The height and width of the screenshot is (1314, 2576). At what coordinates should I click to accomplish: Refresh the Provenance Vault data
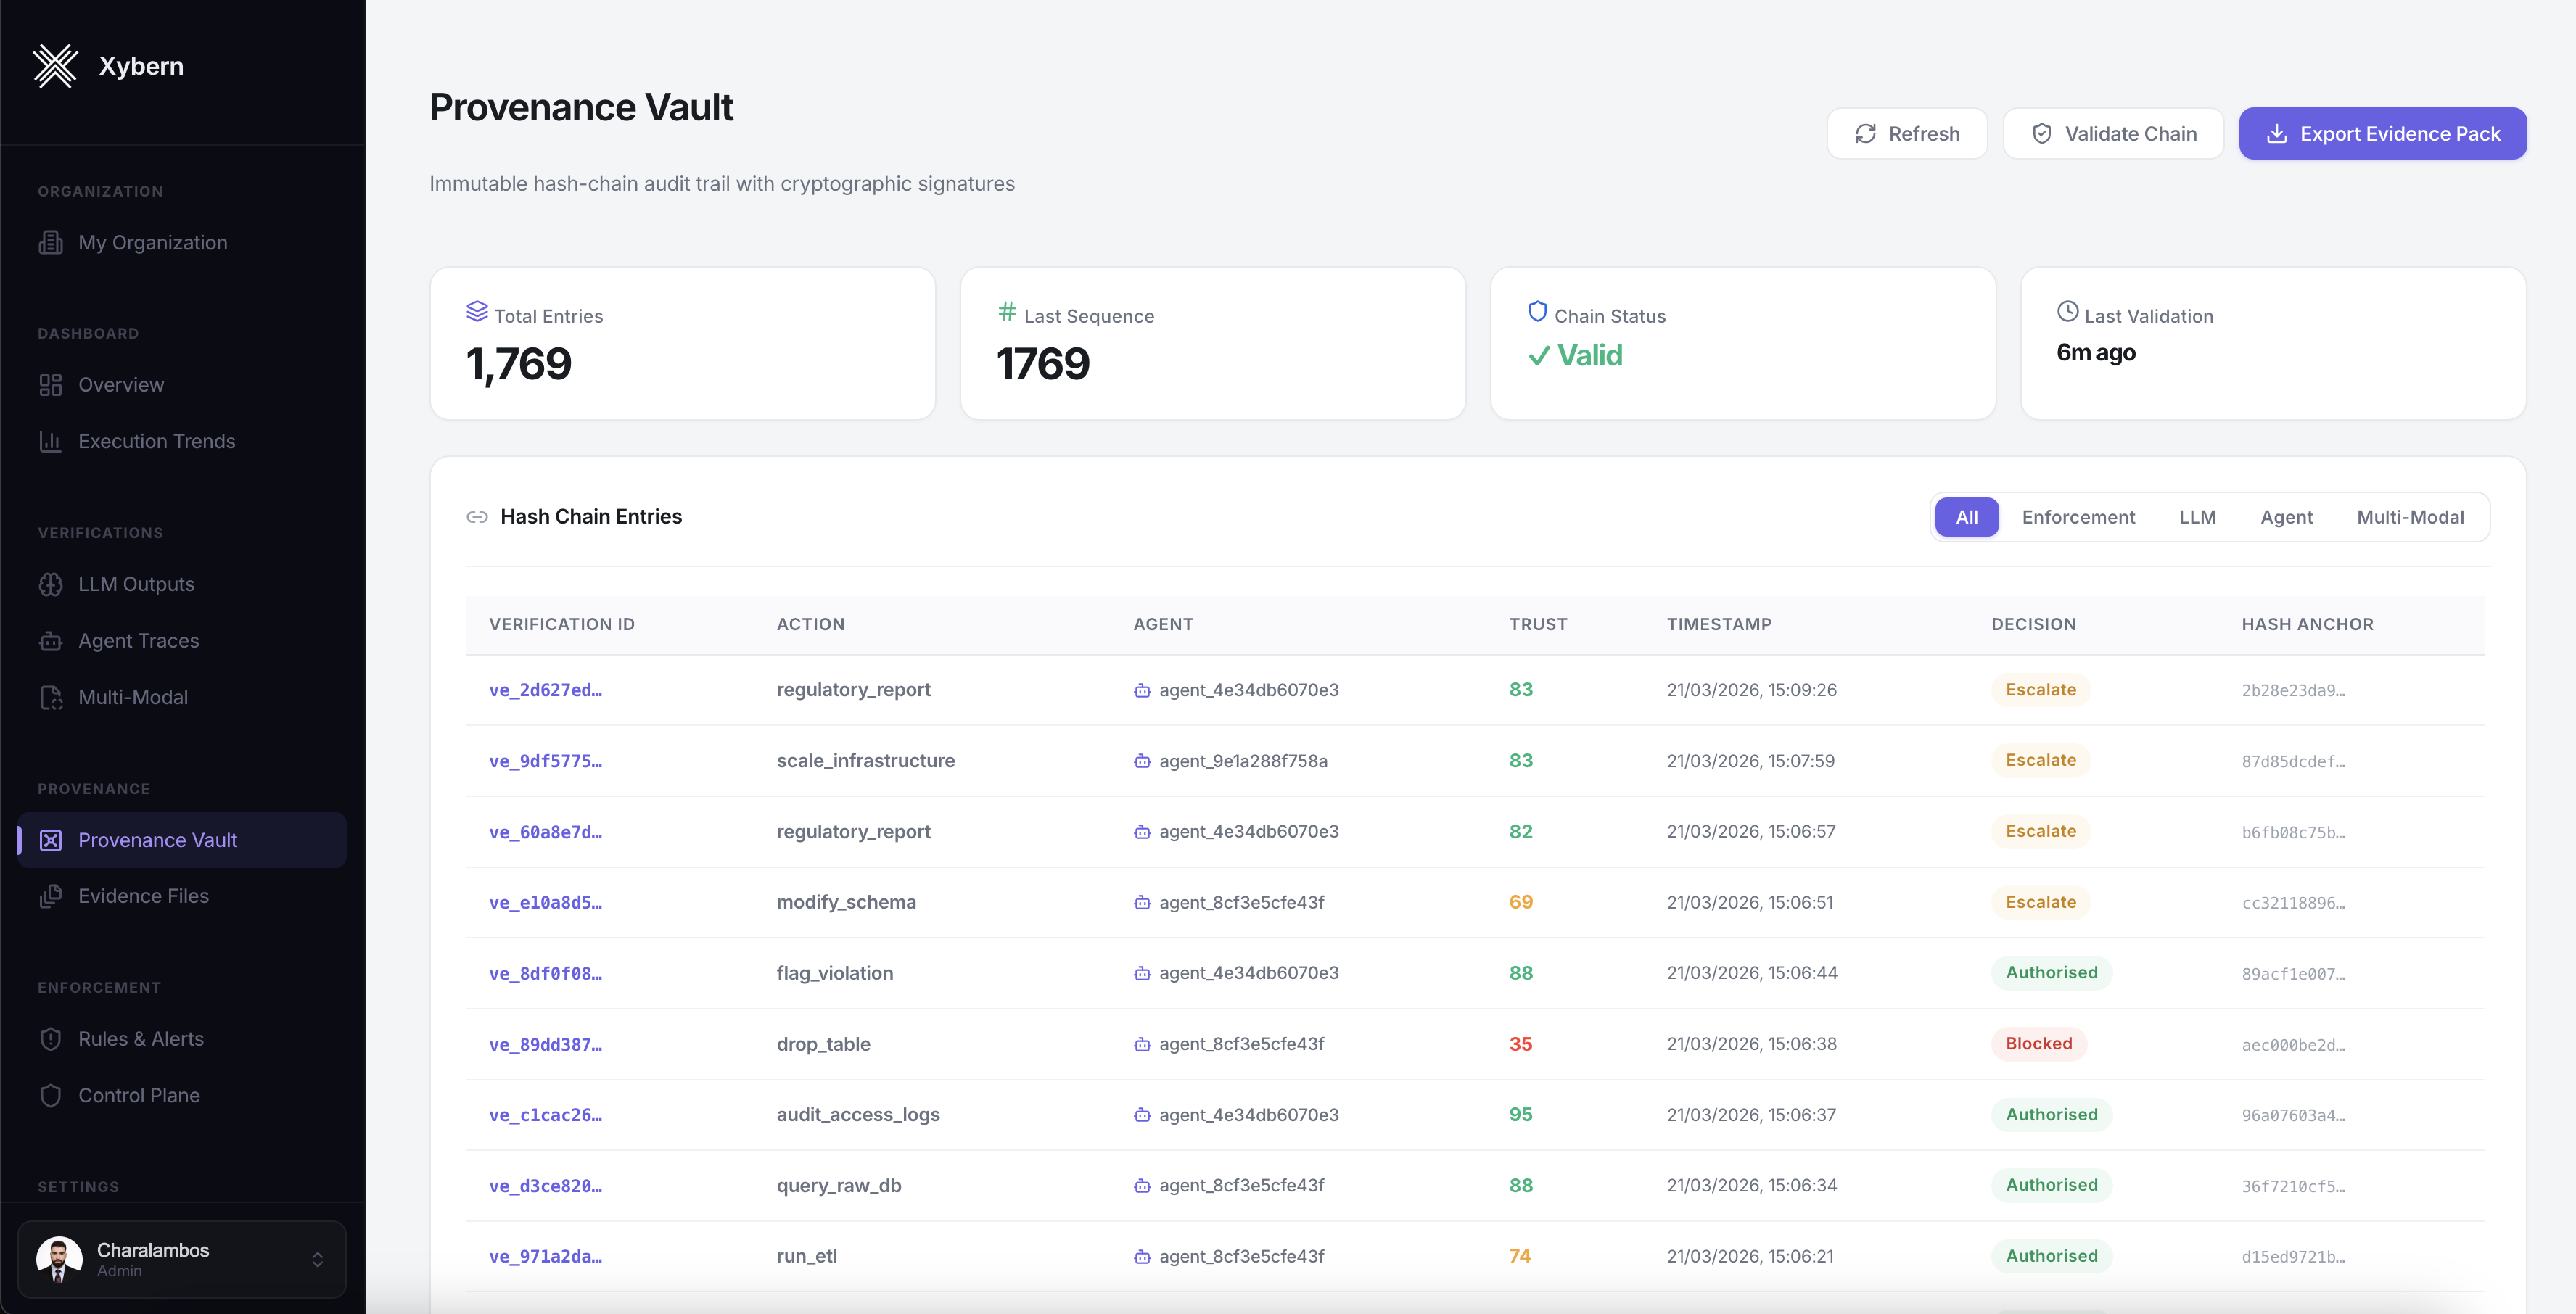pyautogui.click(x=1906, y=133)
